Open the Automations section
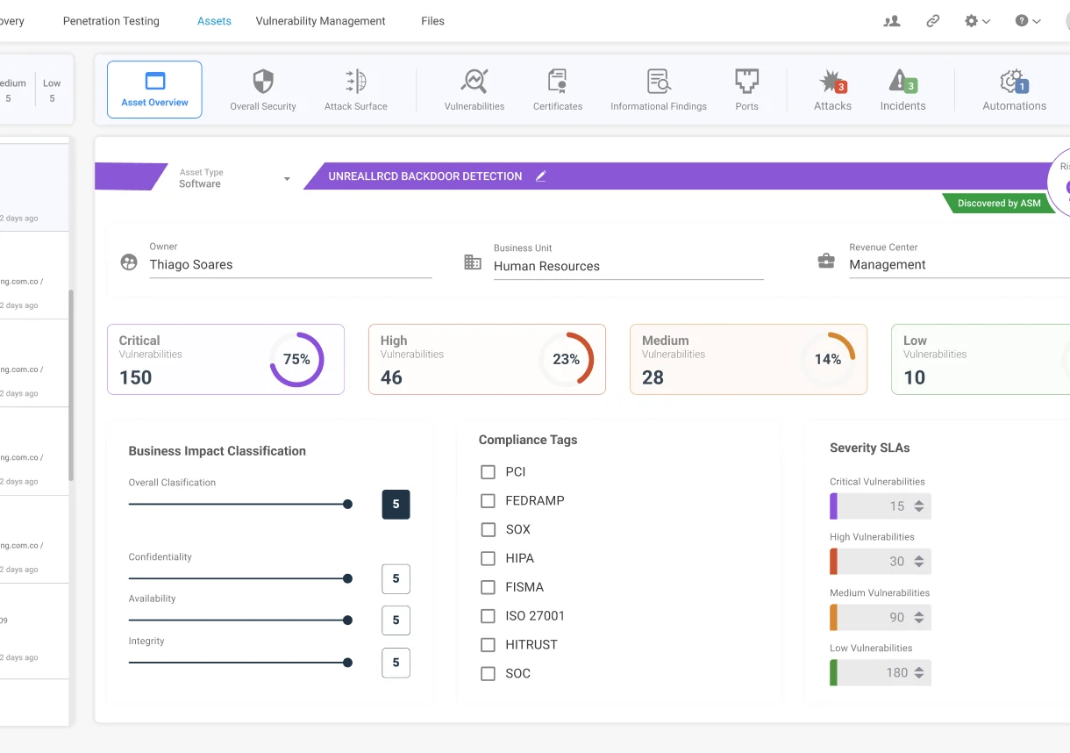 [x=1015, y=90]
